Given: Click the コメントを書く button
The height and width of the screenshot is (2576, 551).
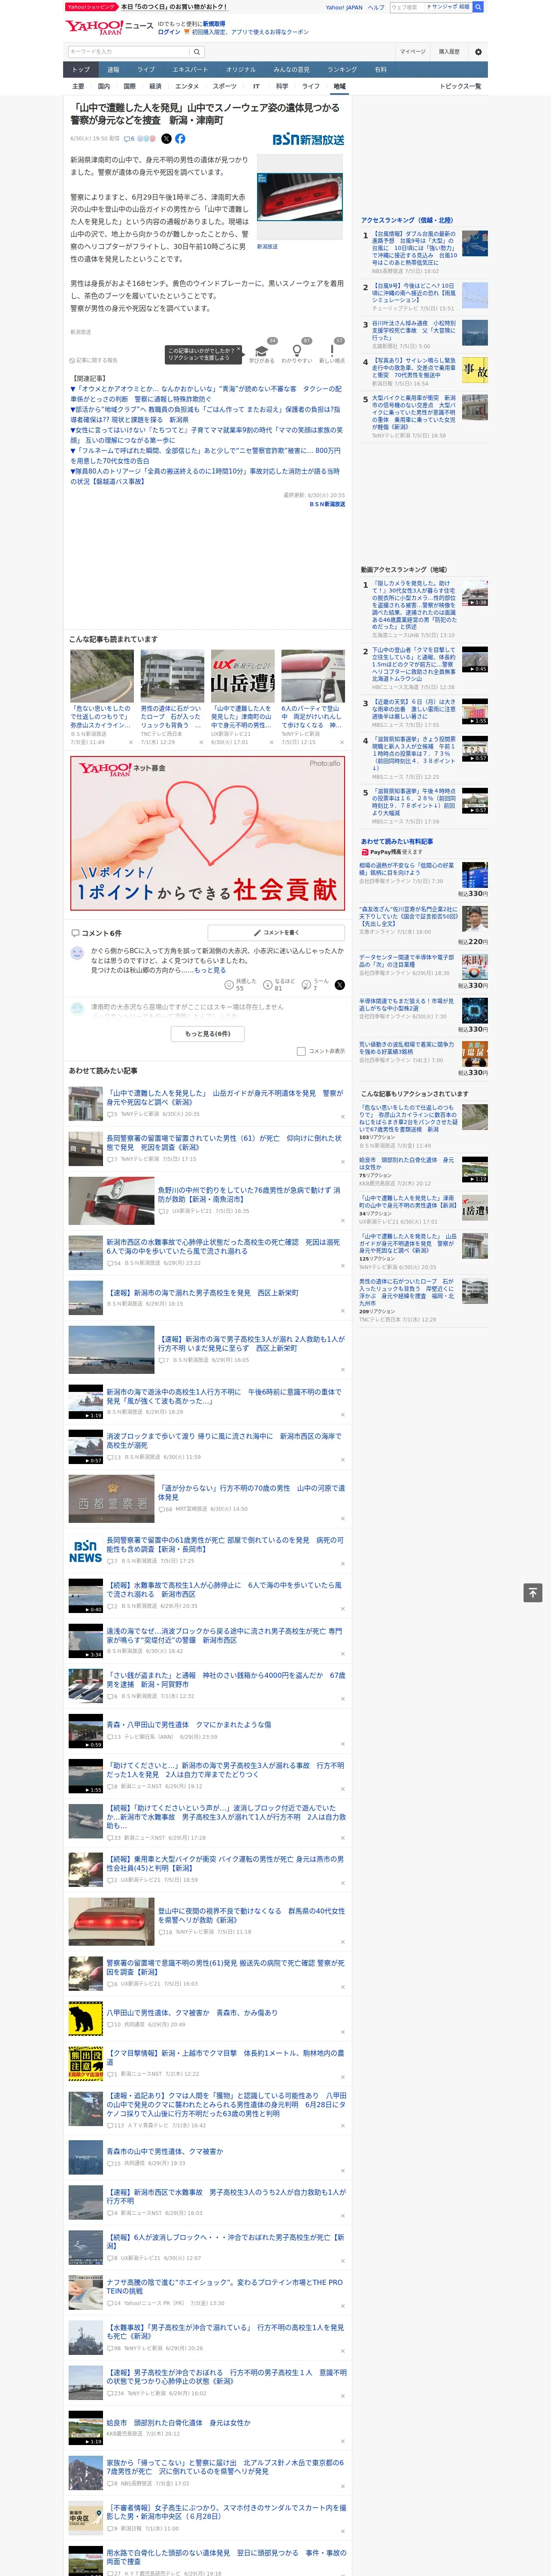Looking at the screenshot, I should [277, 932].
